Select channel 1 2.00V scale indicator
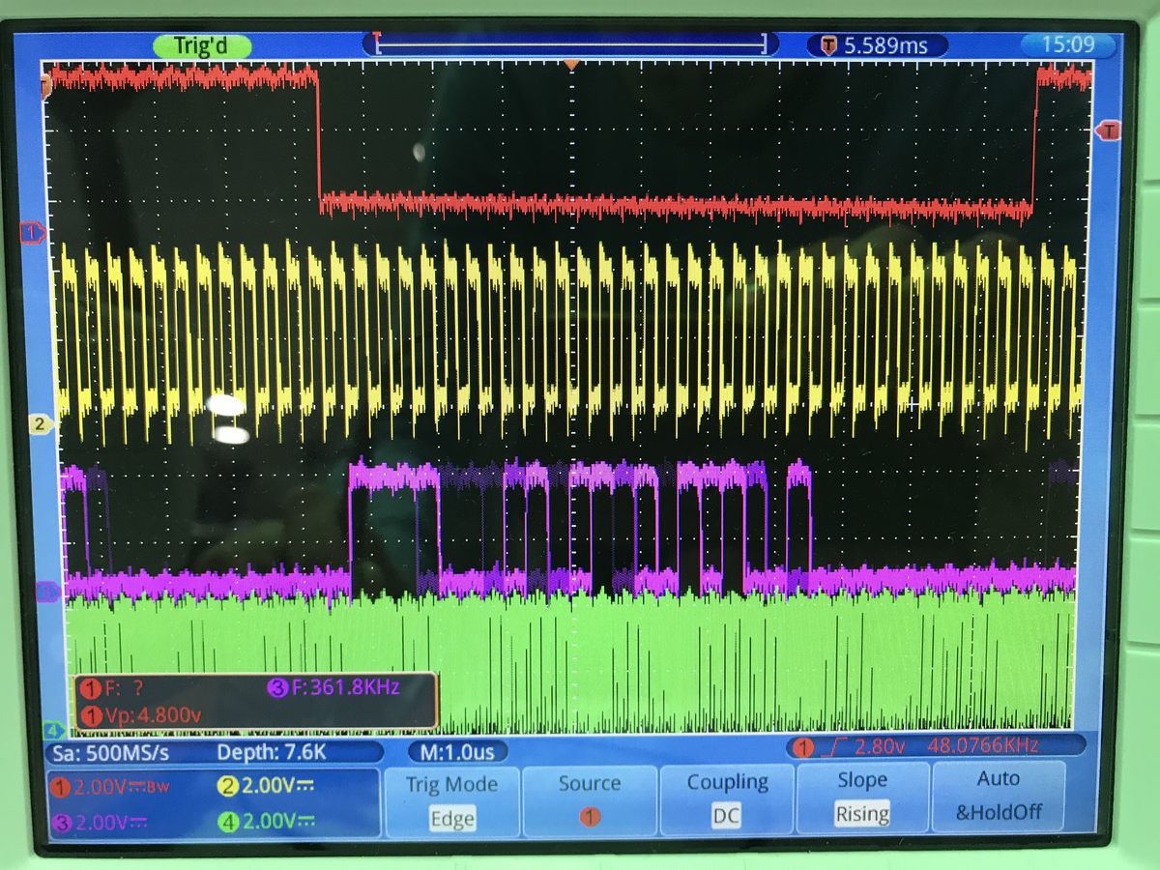 pyautogui.click(x=111, y=787)
